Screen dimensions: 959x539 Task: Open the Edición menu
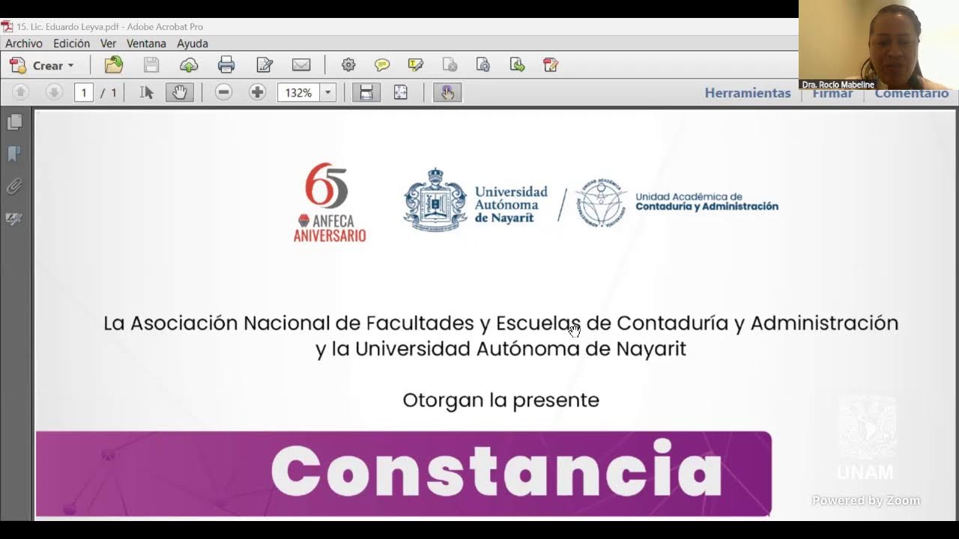pyautogui.click(x=71, y=43)
